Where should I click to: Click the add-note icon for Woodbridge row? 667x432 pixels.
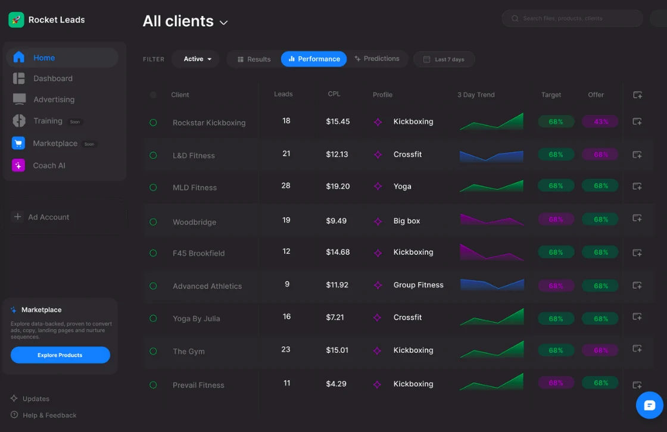(637, 218)
